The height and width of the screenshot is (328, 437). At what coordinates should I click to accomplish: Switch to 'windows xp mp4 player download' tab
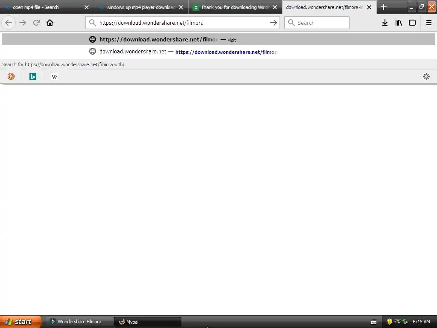coord(141,7)
